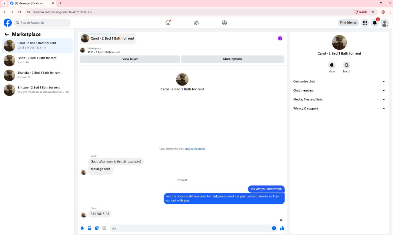This screenshot has width=393, height=235.
Task: Open the large listing thumbnail in right panel
Action: coord(339,42)
